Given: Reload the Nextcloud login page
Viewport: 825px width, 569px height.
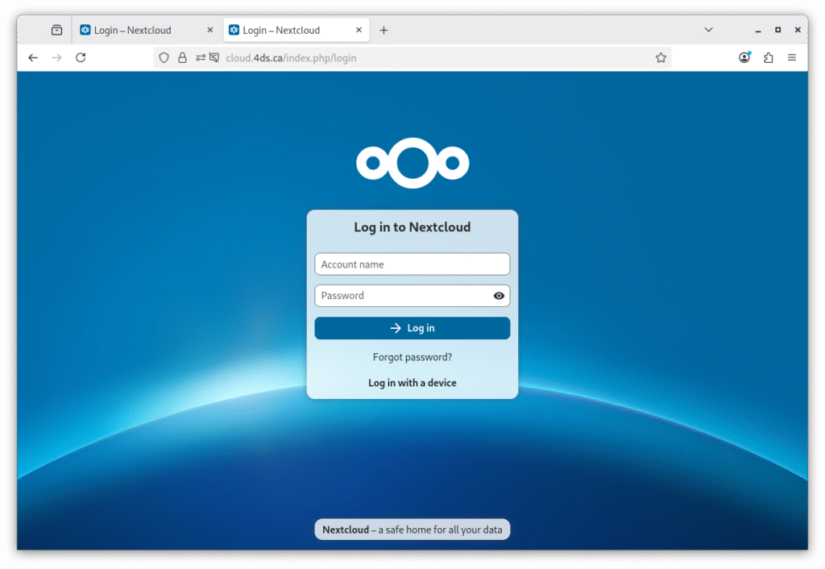Looking at the screenshot, I should (81, 57).
